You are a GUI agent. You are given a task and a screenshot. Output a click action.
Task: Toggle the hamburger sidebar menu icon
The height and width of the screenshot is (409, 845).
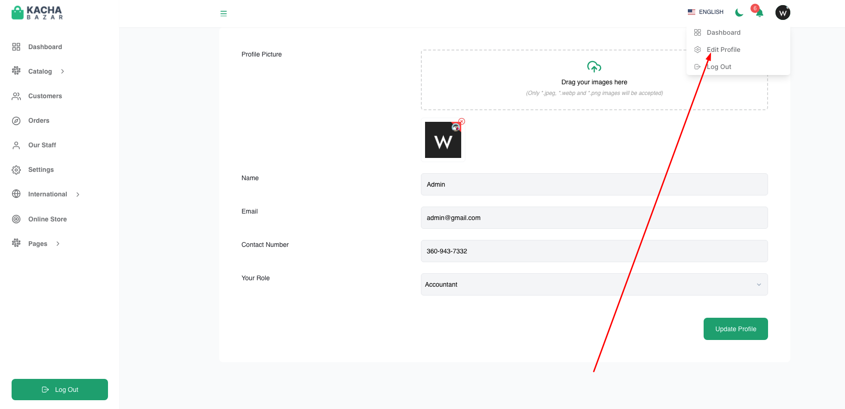click(x=223, y=13)
